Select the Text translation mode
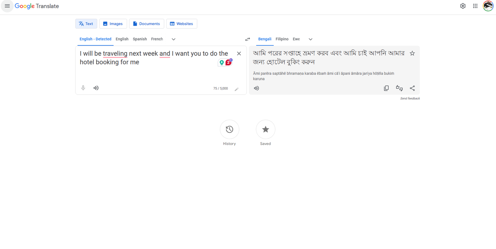 [86, 24]
